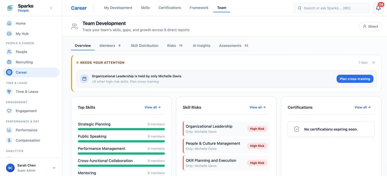387x176 pixels.
Task: Open Compensation in the sidebar
Action: pos(31,140)
